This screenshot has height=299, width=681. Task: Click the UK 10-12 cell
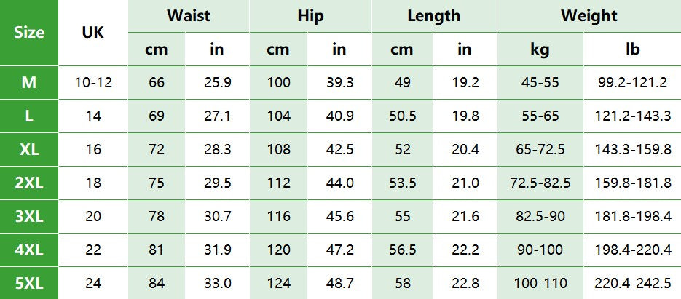click(x=93, y=83)
